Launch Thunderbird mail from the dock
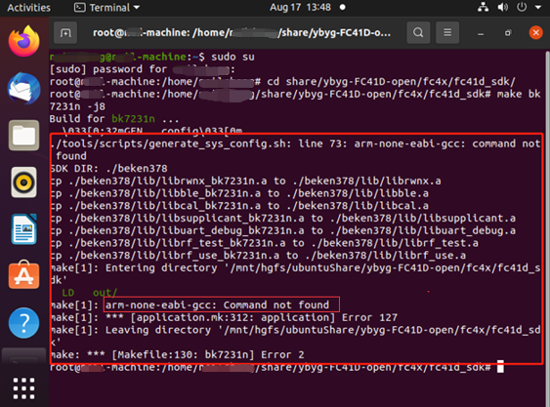 coord(23,89)
